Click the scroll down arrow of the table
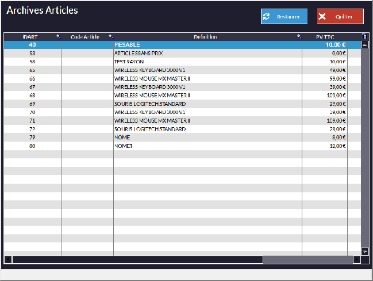Image resolution: width=373 pixels, height=281 pixels. pos(364,251)
